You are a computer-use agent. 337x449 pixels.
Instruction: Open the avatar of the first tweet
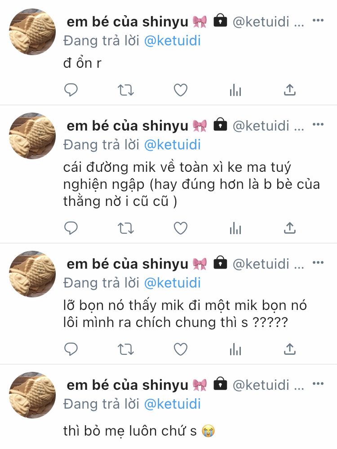(x=32, y=32)
